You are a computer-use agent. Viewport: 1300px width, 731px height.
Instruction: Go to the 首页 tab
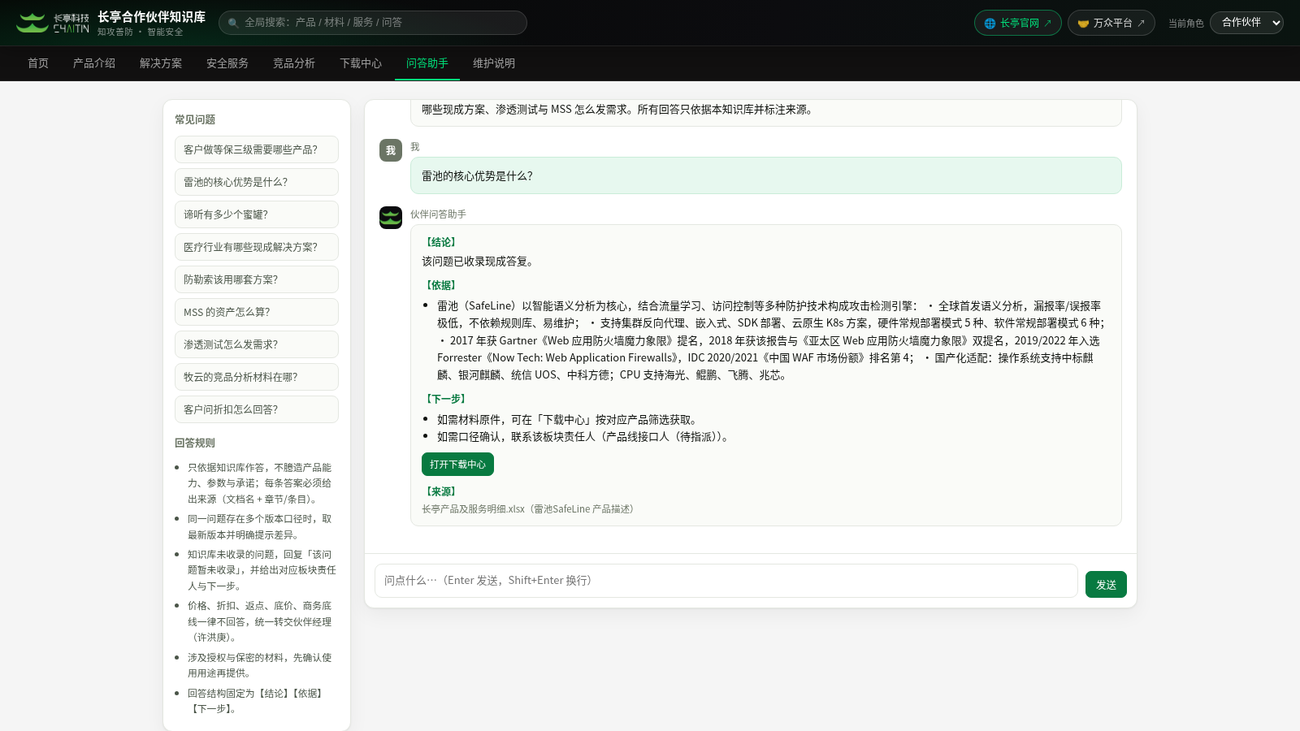[x=38, y=63]
